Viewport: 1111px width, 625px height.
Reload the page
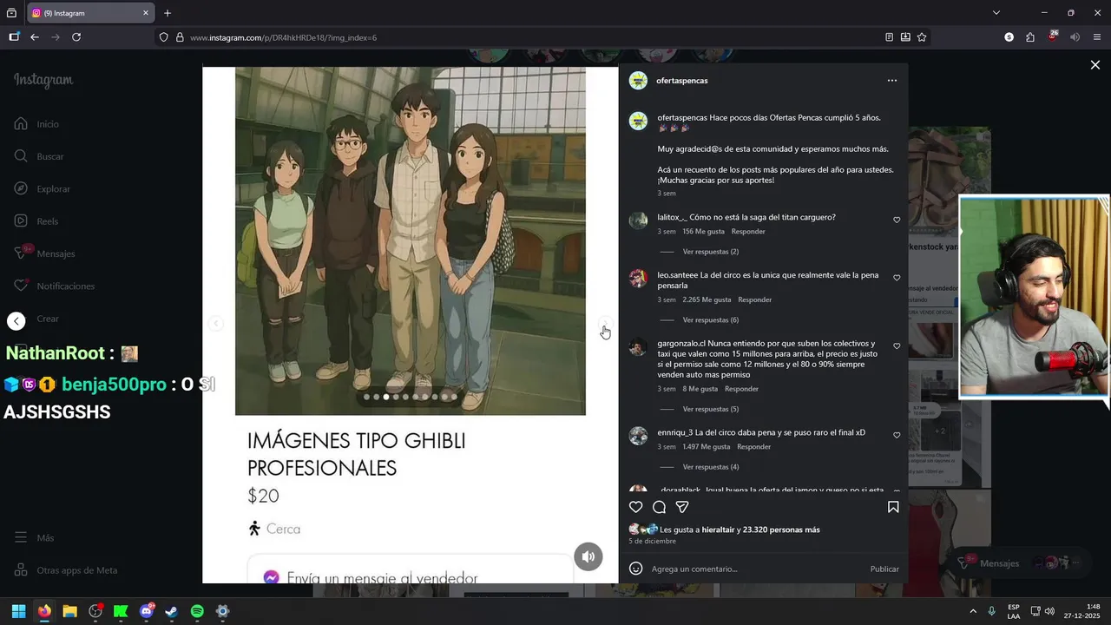click(x=76, y=37)
